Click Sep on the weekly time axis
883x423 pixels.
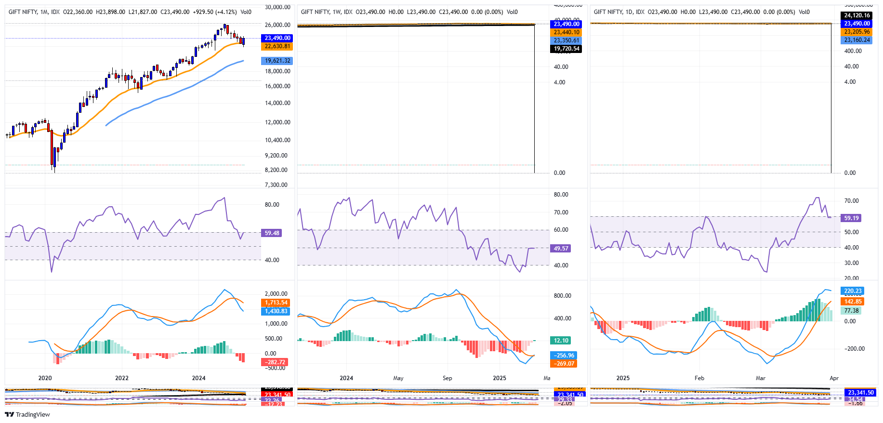tap(448, 378)
